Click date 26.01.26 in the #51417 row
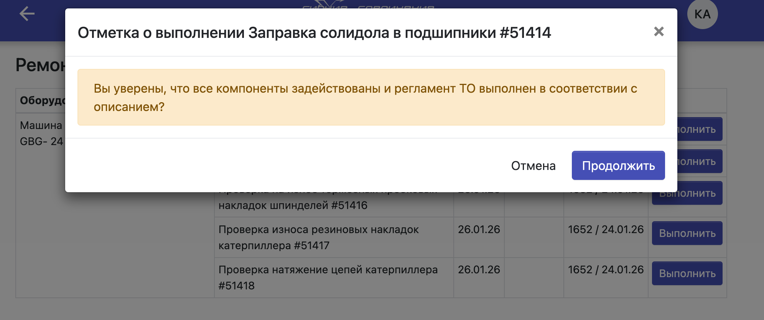This screenshot has height=320, width=764. 479,230
